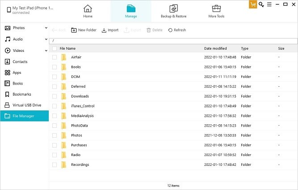Click the Export button
The image size is (298, 190).
[132, 30]
